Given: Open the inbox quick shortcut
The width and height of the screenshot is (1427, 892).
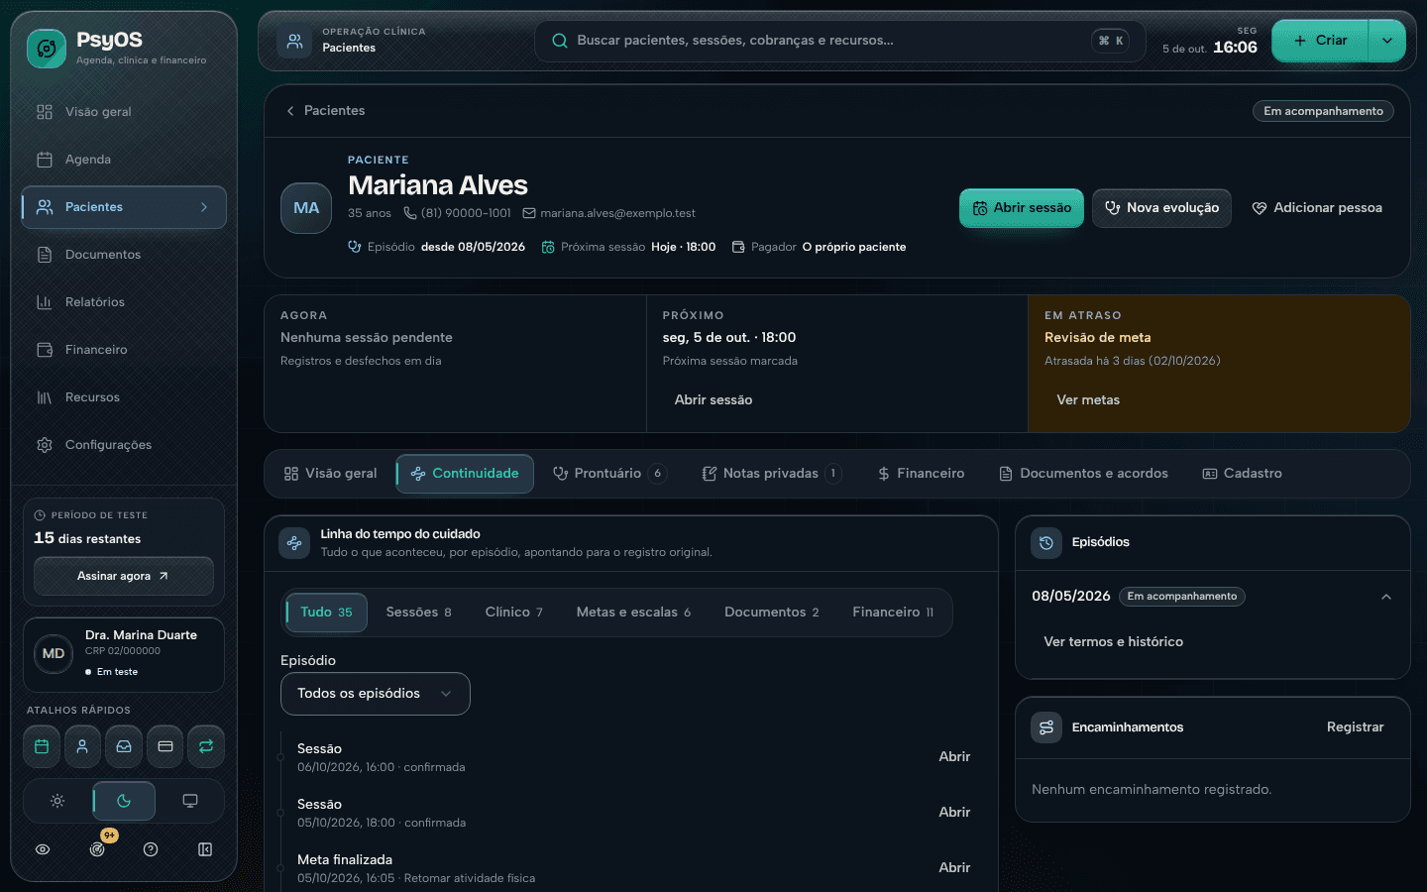Looking at the screenshot, I should point(124,746).
